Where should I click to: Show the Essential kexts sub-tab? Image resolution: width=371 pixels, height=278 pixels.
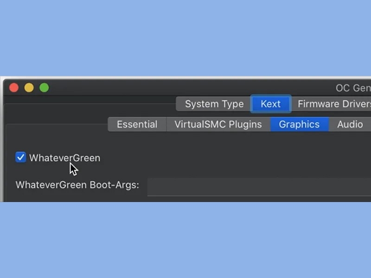[137, 124]
